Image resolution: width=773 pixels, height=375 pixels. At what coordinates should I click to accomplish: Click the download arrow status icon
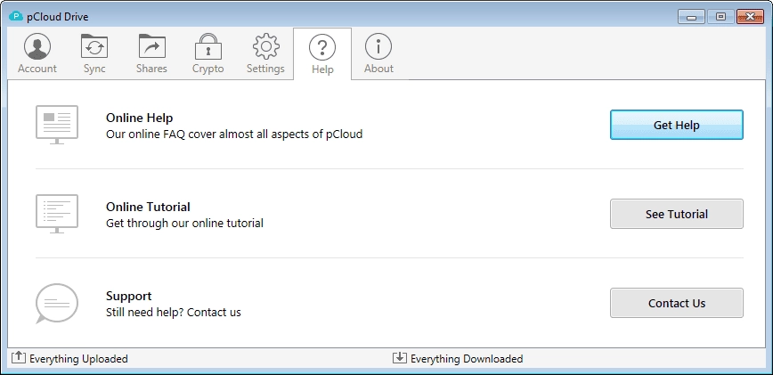pyautogui.click(x=399, y=357)
